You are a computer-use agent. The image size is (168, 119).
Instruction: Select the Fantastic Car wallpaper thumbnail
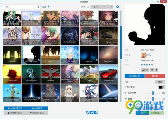point(108,74)
